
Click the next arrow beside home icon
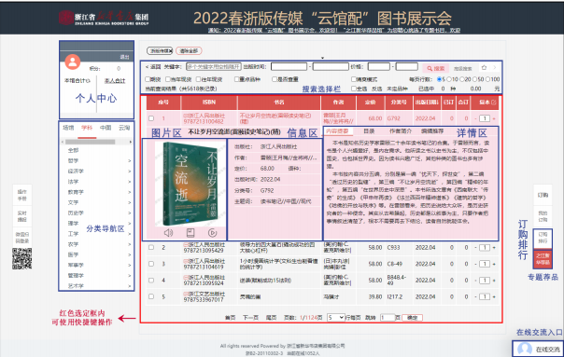[x=495, y=67]
